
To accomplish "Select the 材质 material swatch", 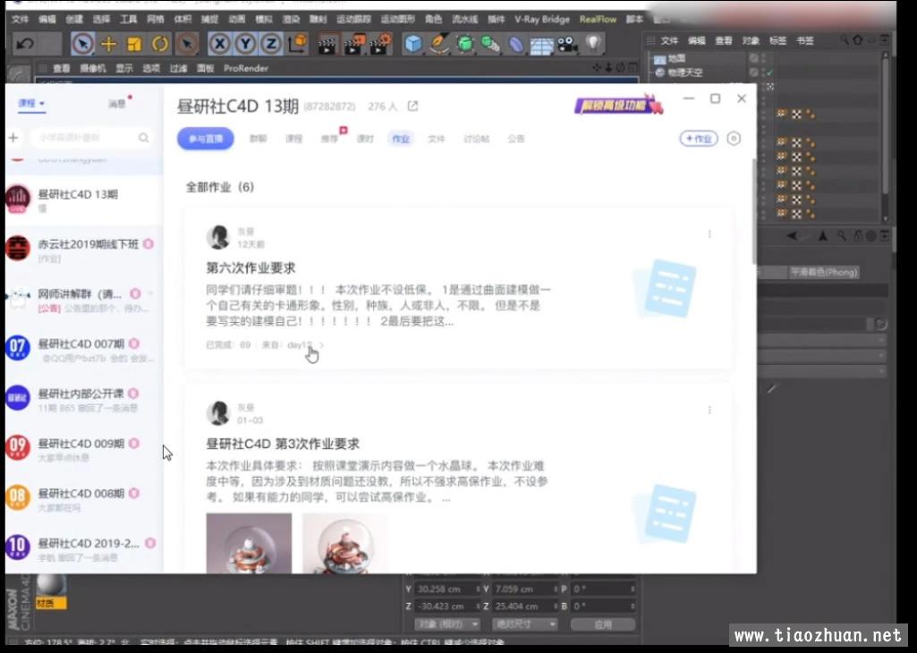I will 51,590.
